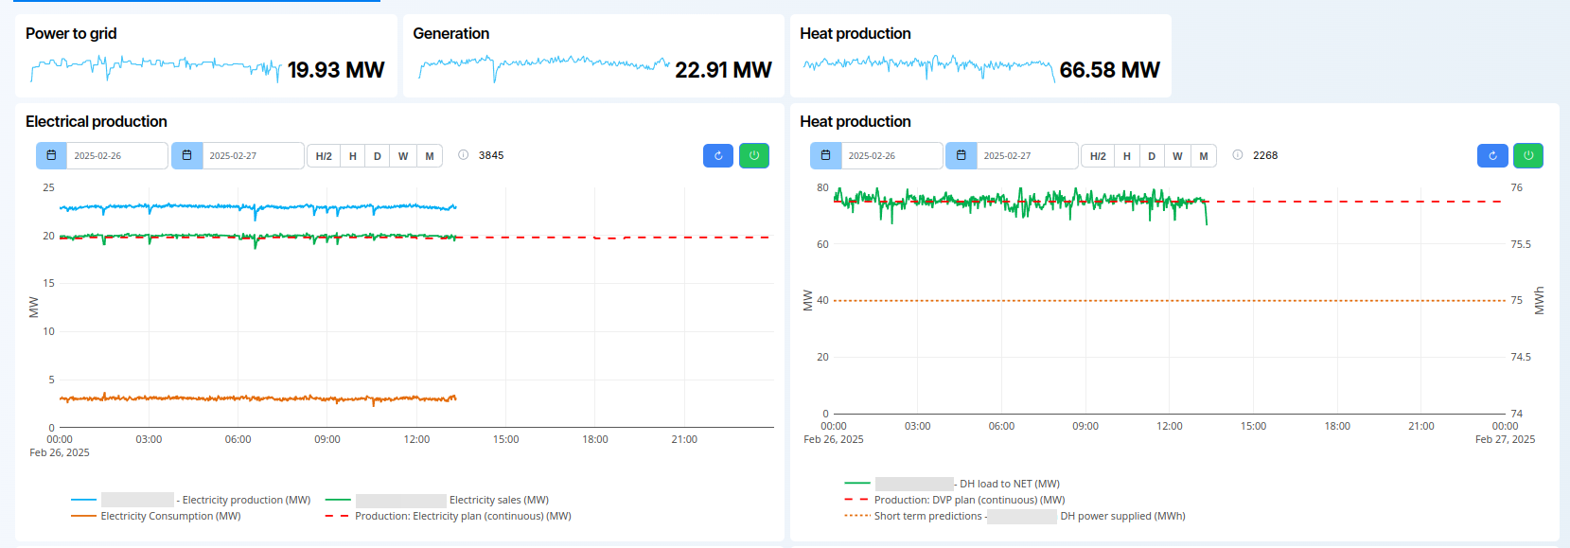Click start-date calendar icon in Electrical production
The image size is (1570, 548).
[51, 155]
